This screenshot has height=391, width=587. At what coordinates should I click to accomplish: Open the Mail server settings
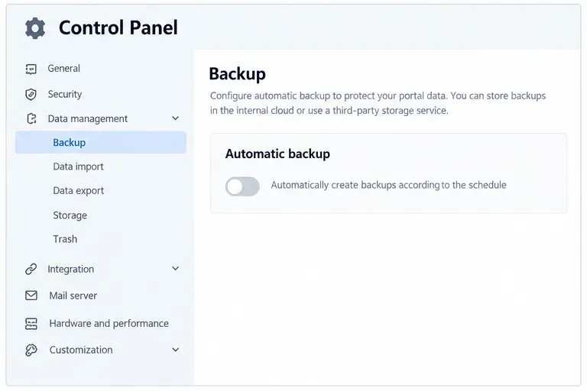(x=73, y=296)
